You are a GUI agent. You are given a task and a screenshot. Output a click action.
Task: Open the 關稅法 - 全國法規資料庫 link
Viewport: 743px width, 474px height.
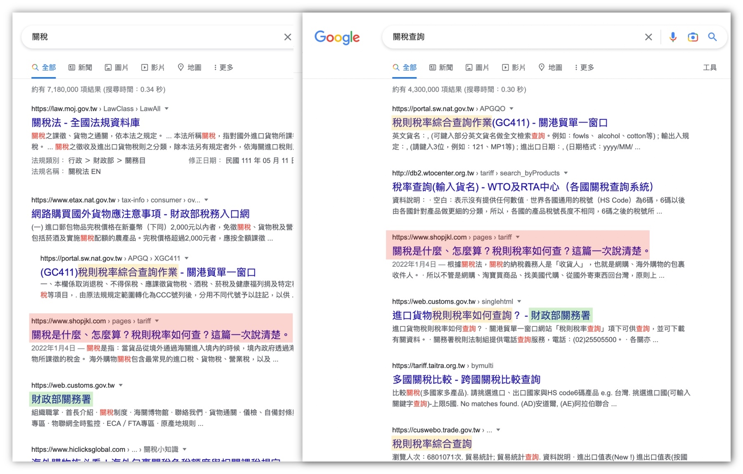[85, 122]
